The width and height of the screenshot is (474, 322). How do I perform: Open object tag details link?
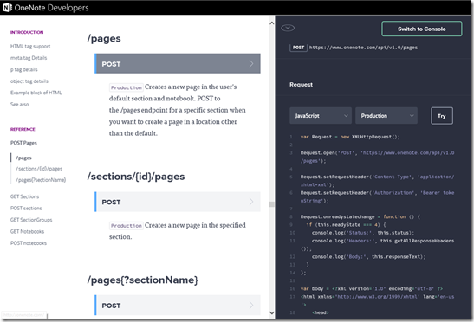(29, 81)
